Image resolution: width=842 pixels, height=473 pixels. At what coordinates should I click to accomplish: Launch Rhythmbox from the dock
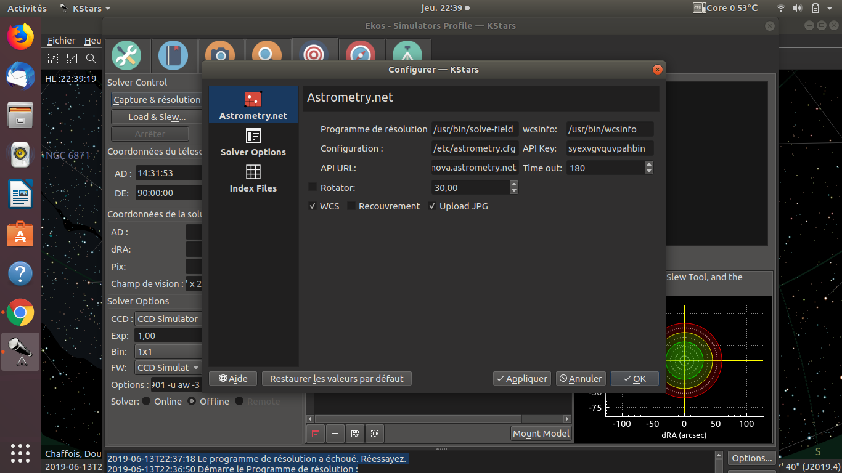point(20,155)
